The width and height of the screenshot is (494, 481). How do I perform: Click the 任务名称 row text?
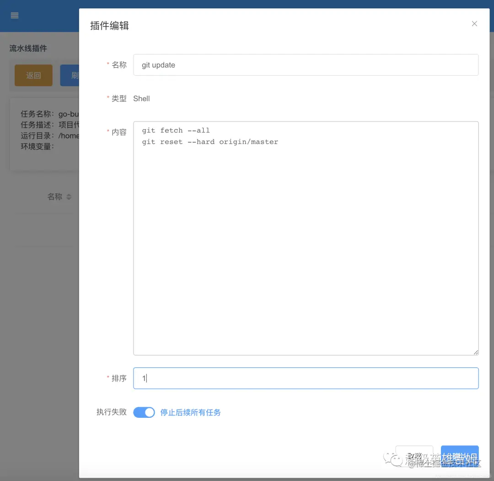coord(49,114)
